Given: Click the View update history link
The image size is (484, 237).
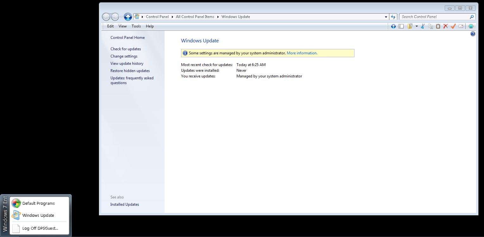Looking at the screenshot, I should [x=127, y=64].
